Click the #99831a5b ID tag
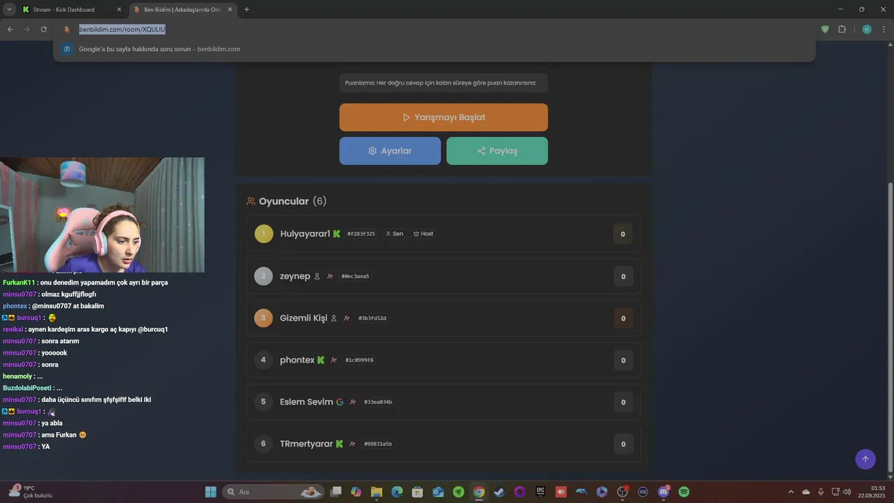The height and width of the screenshot is (503, 894). pos(378,444)
